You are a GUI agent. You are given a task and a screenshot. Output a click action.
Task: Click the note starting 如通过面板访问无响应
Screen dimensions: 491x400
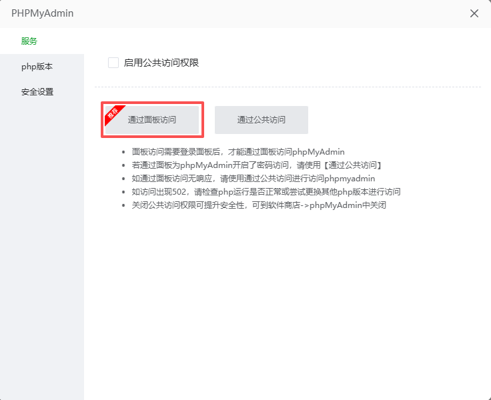pos(254,179)
